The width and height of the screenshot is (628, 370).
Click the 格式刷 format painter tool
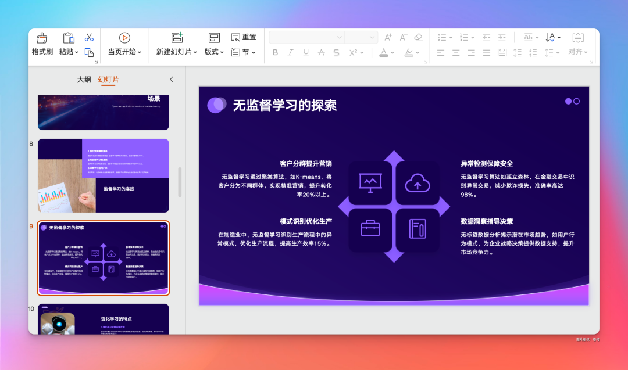point(42,44)
